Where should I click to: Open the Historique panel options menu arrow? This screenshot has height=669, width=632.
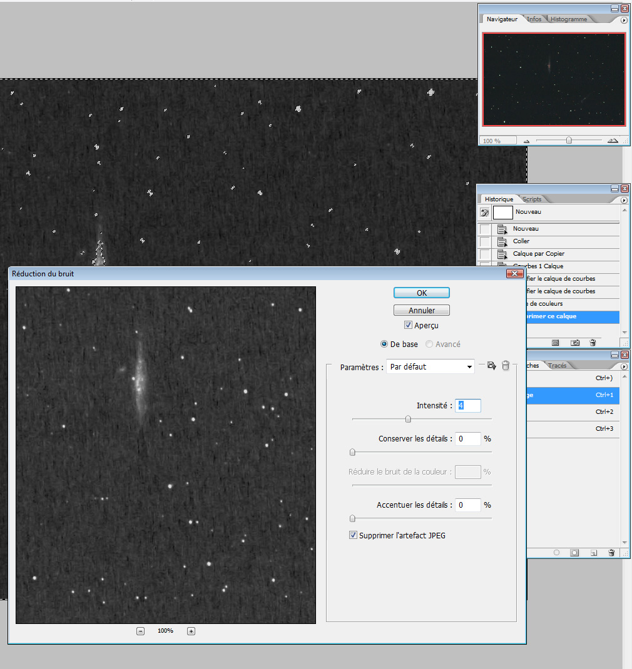point(624,200)
